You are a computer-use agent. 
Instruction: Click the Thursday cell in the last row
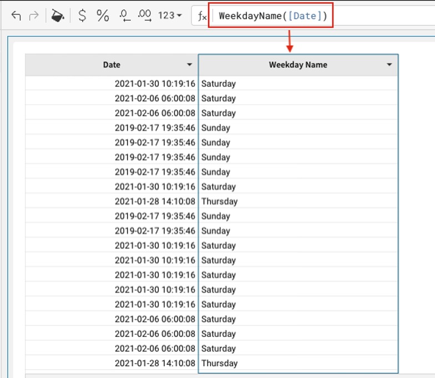click(219, 364)
